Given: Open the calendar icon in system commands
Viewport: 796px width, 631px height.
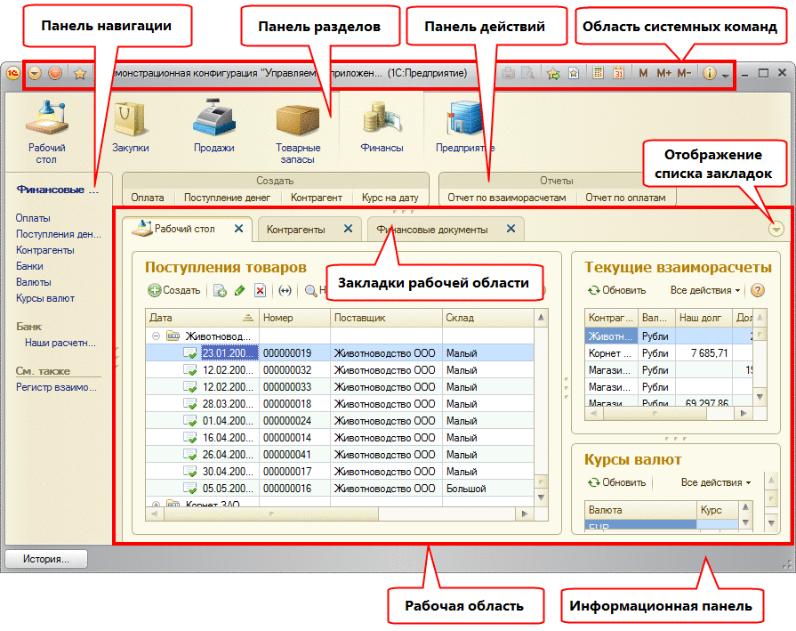Looking at the screenshot, I should (x=618, y=73).
